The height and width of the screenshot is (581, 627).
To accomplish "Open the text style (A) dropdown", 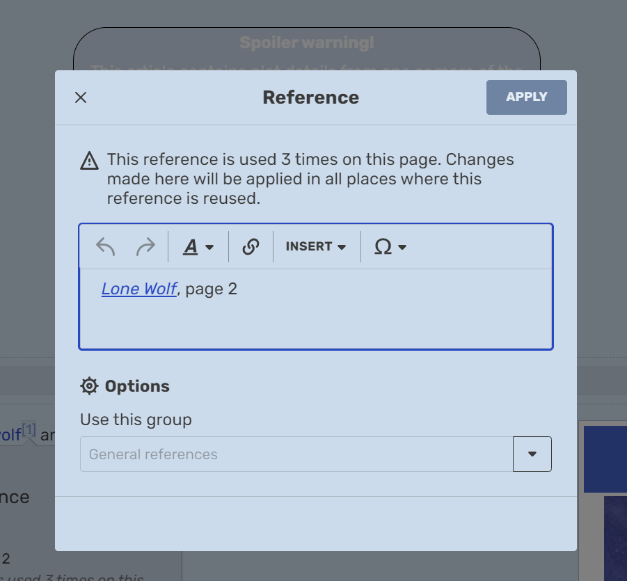I will [x=198, y=246].
